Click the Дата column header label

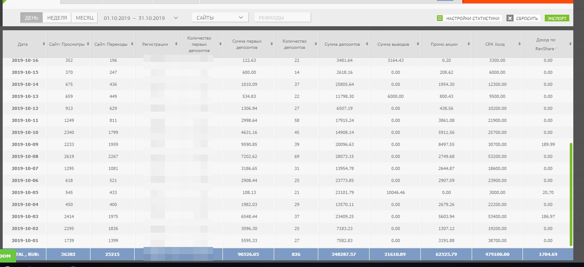[23, 44]
